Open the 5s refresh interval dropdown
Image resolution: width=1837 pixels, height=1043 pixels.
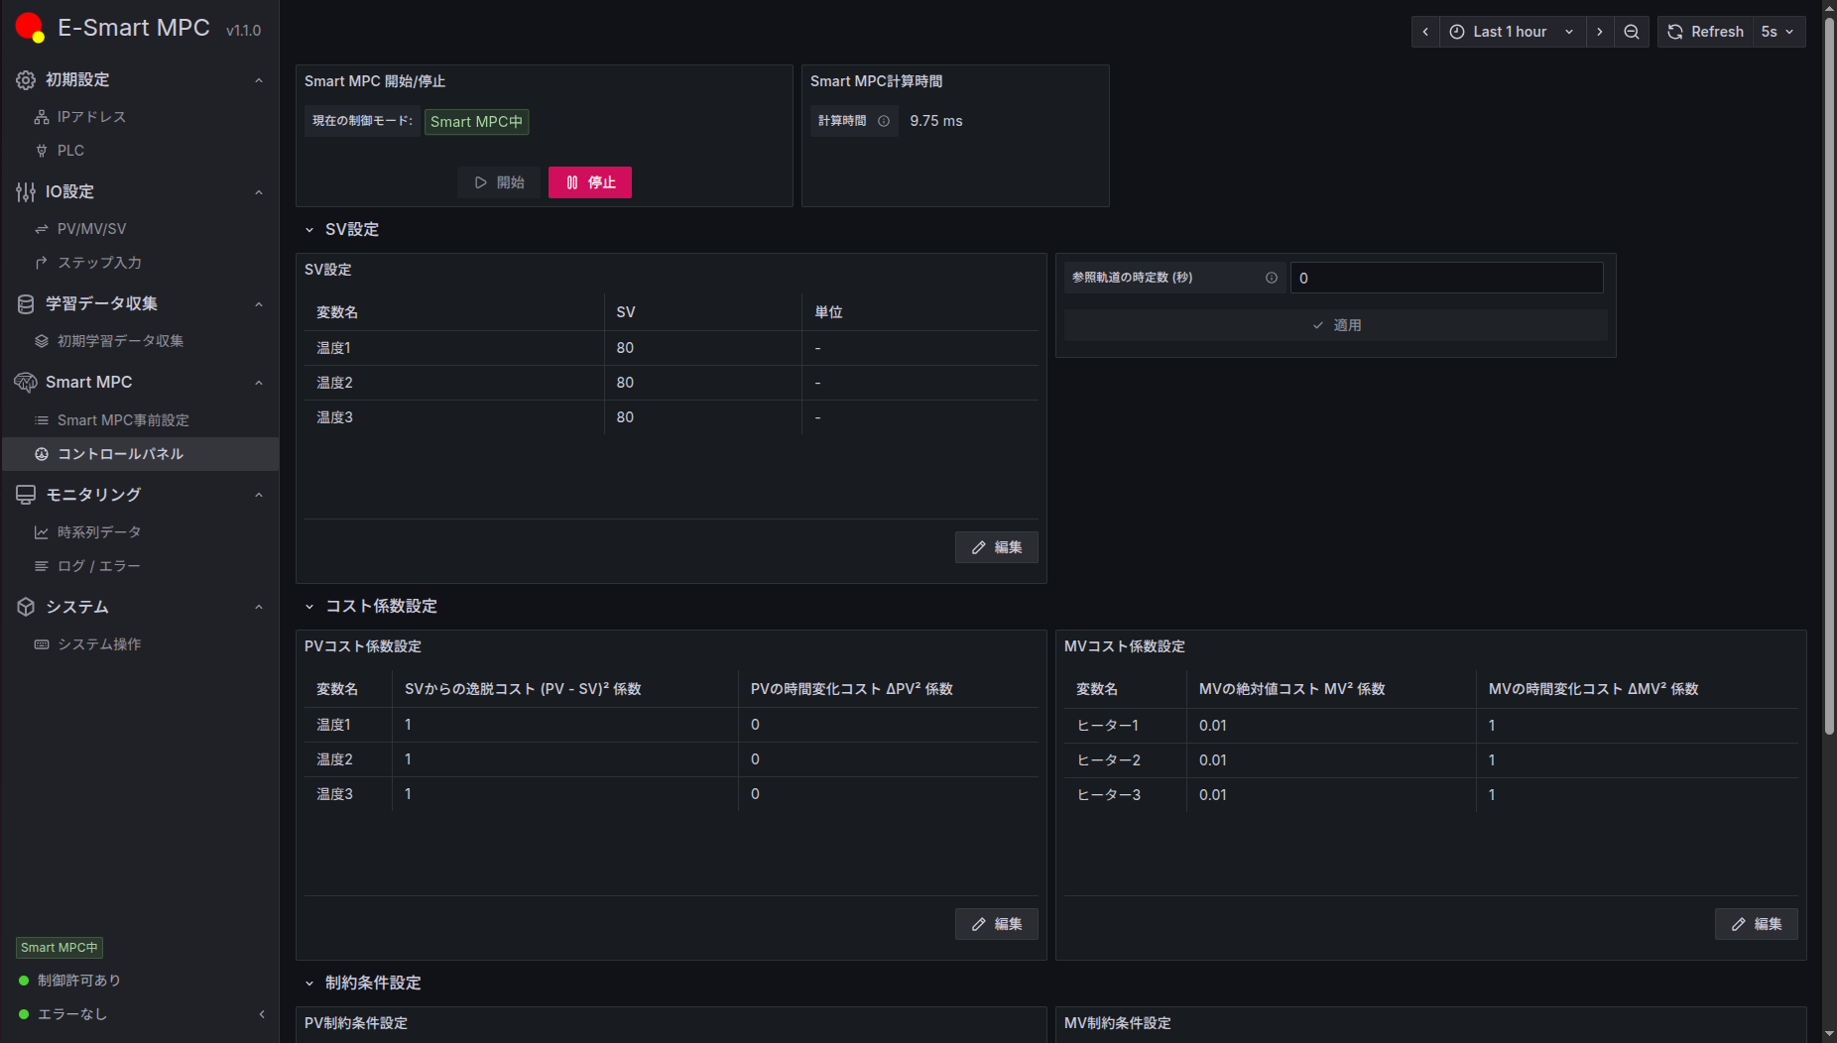pyautogui.click(x=1777, y=32)
